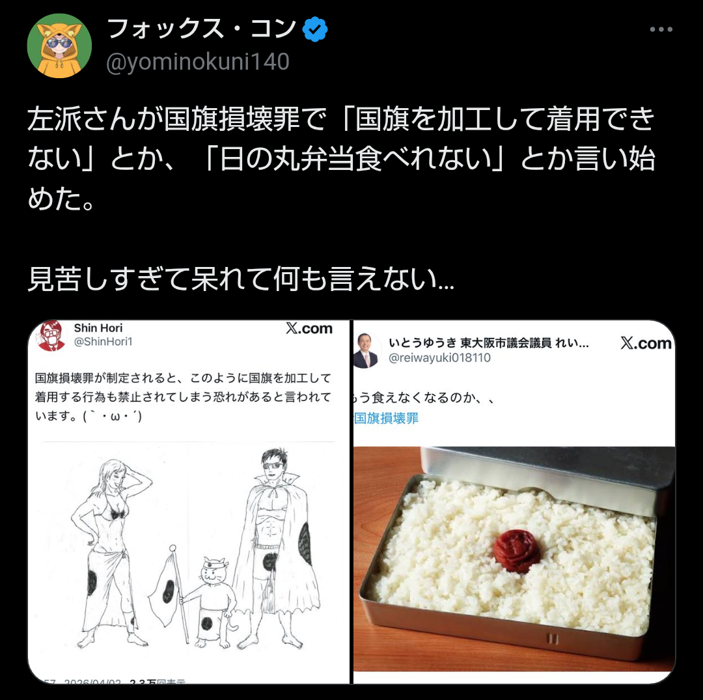Open the three-dot more options menu
Image resolution: width=703 pixels, height=700 pixels.
[x=661, y=29]
